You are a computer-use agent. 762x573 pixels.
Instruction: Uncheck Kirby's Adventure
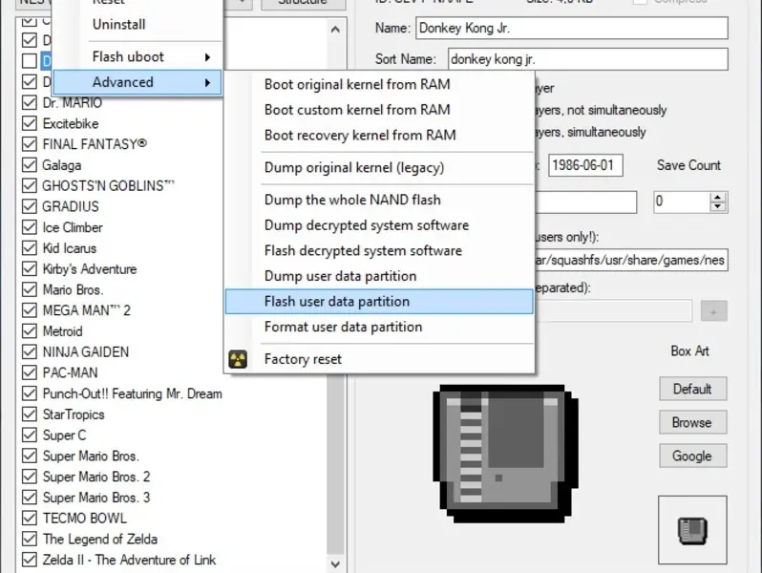(x=30, y=268)
